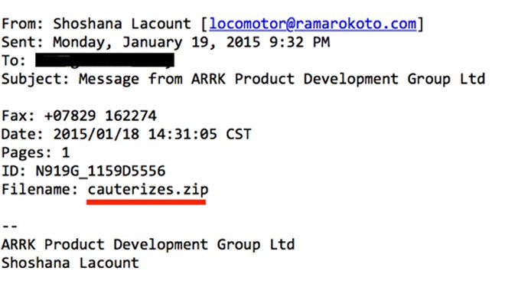Click the cauterizes.zip filename text
Screen dimensions: 505x284
(x=148, y=190)
